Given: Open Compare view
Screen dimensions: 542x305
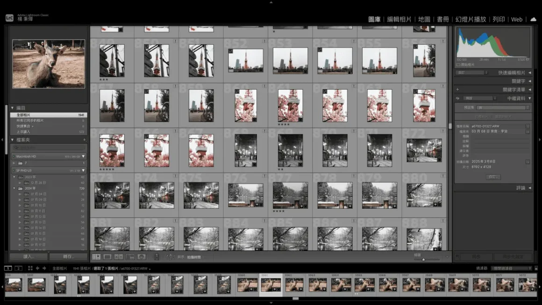Looking at the screenshot, I should pos(120,256).
